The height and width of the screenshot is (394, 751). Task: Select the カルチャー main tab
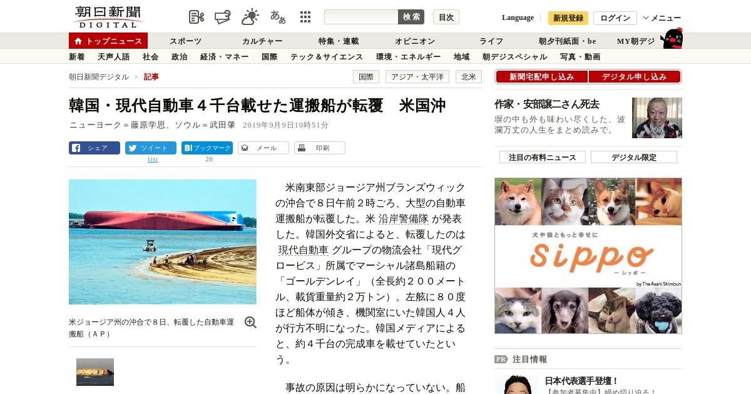[262, 41]
